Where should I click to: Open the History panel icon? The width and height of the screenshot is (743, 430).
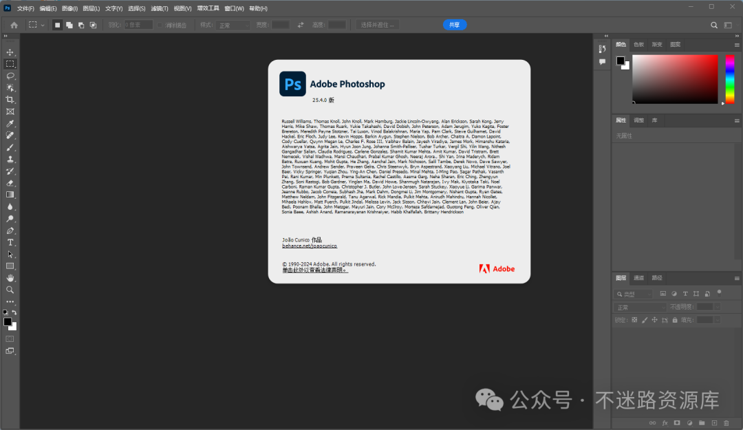602,49
